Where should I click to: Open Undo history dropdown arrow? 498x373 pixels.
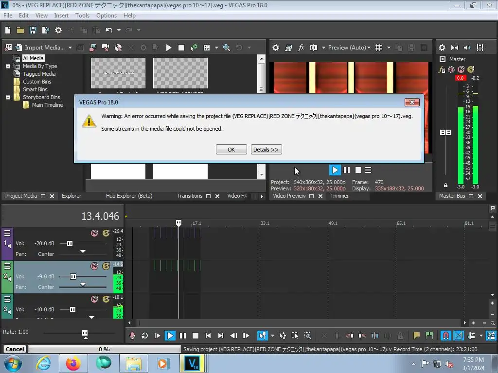click(119, 30)
